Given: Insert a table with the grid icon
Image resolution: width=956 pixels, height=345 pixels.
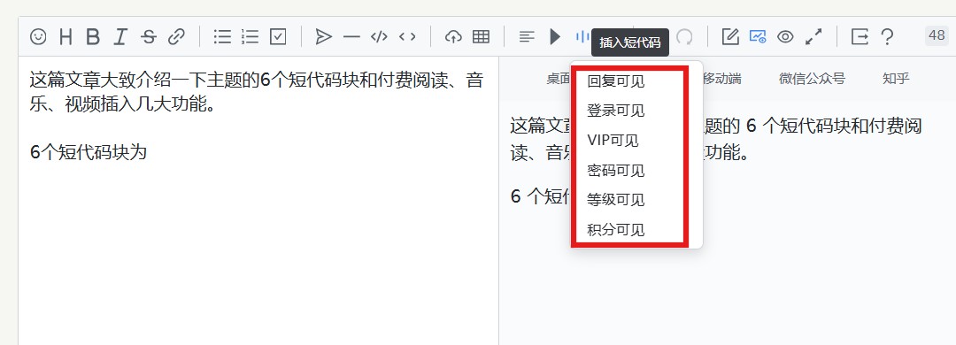Looking at the screenshot, I should 481,37.
